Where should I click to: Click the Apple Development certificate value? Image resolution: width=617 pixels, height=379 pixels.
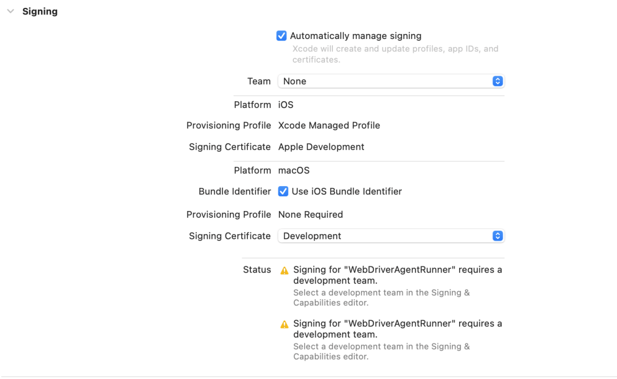point(321,147)
